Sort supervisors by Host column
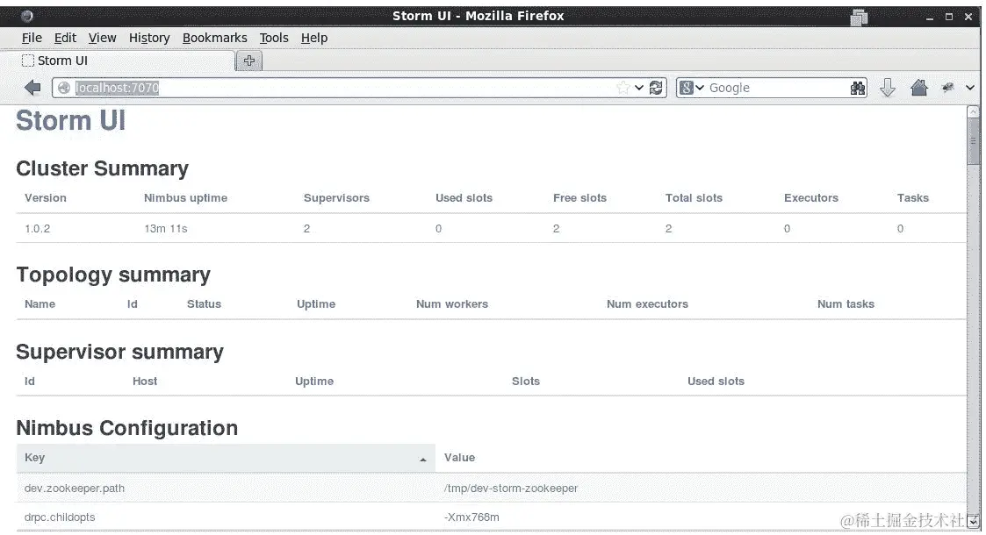 (145, 382)
